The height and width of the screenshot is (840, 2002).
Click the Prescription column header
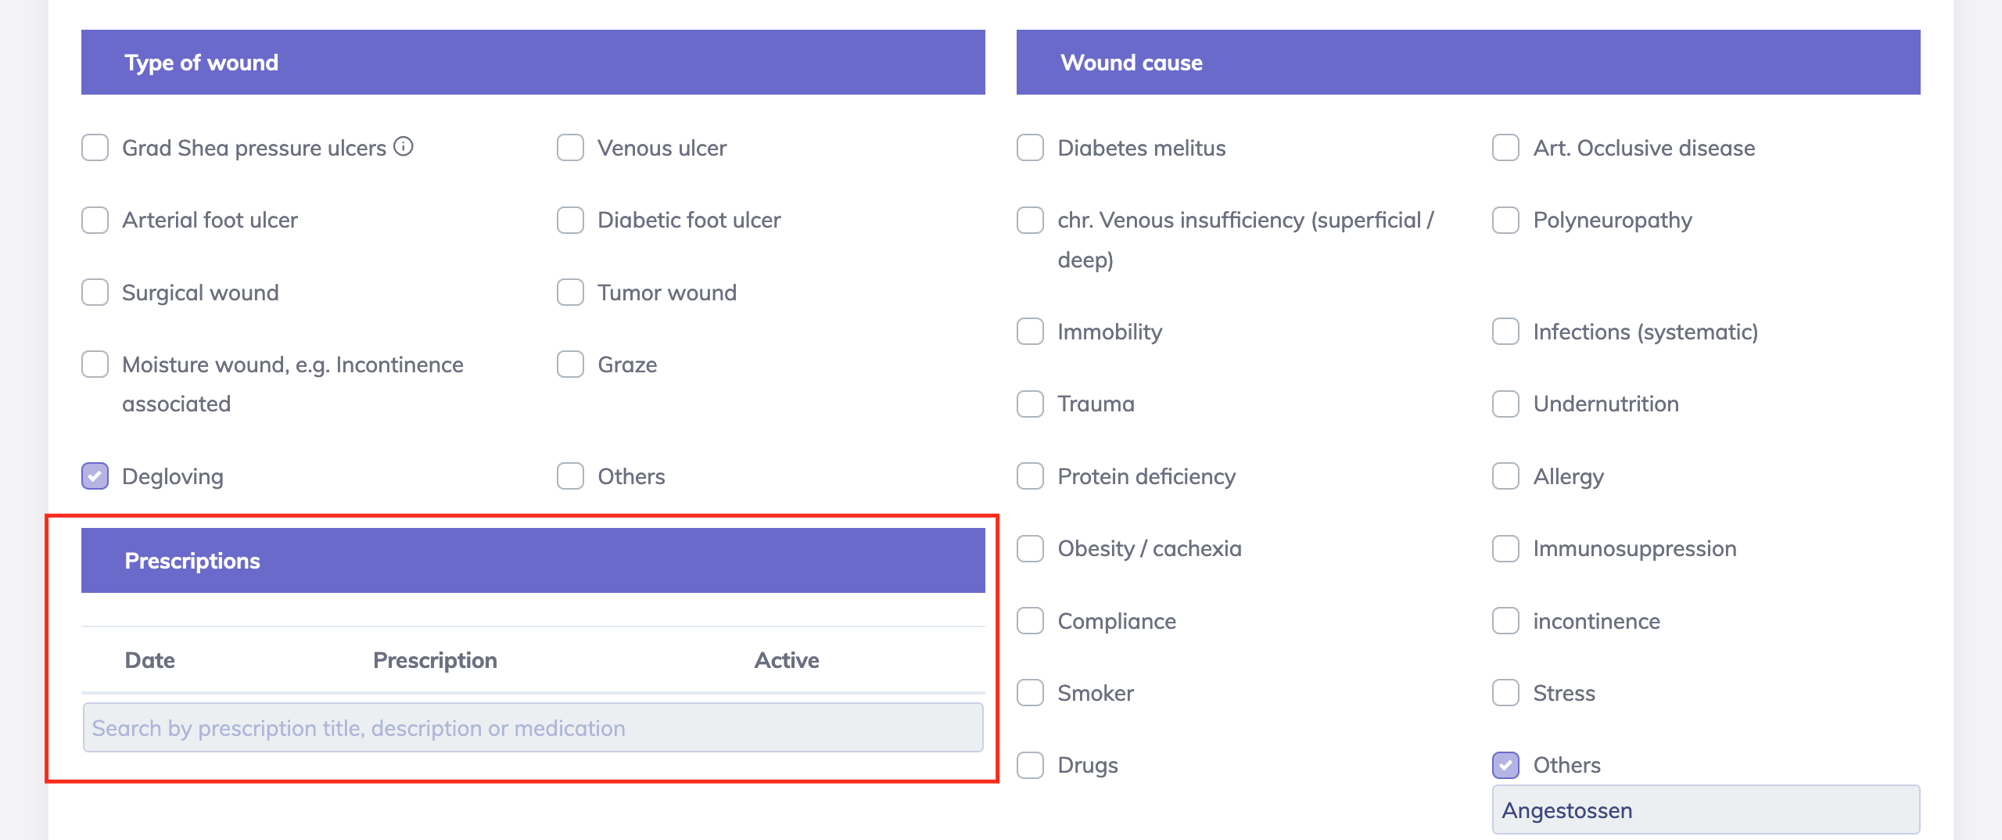(435, 660)
